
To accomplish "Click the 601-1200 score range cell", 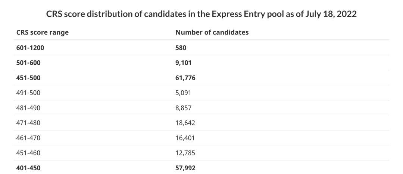I will (x=30, y=48).
